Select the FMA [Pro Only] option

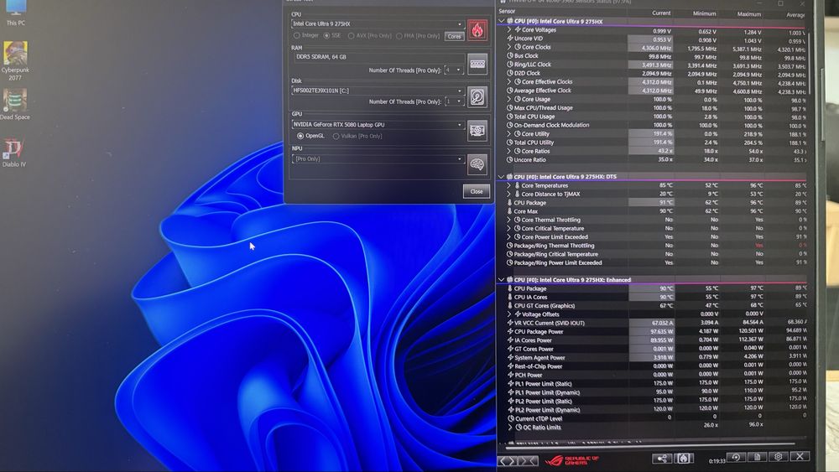[x=418, y=36]
